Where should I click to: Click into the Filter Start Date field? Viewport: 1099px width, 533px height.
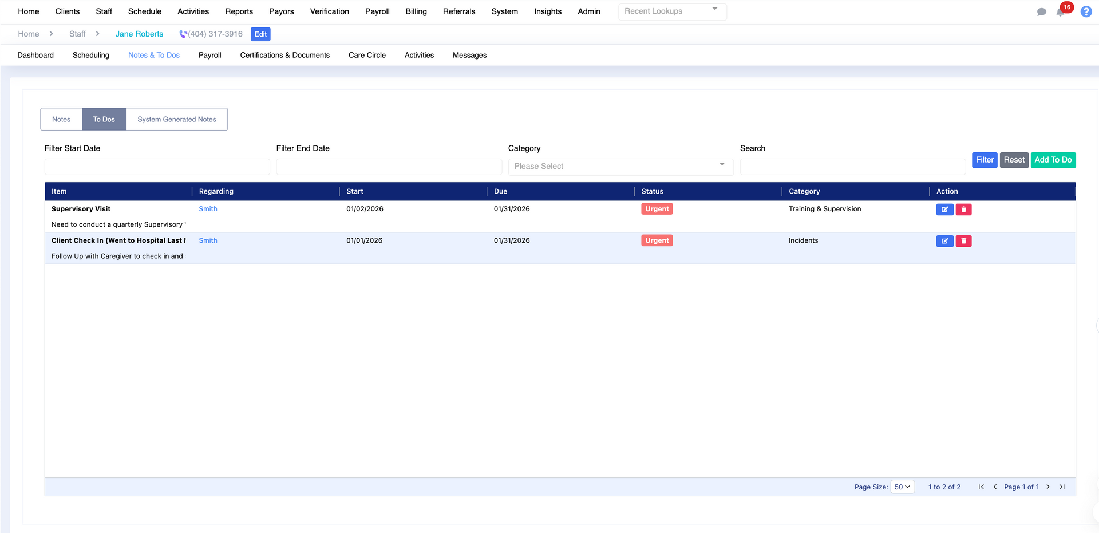pos(157,167)
